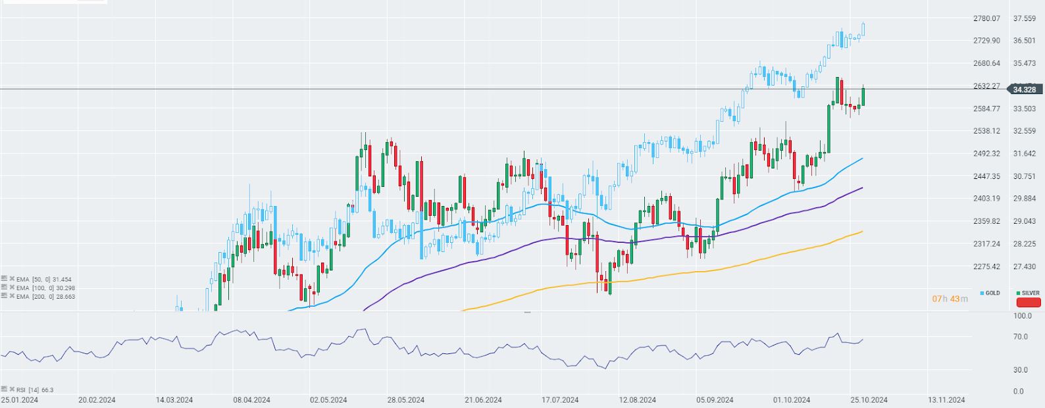Click the 36.501 silver axis value
The width and height of the screenshot is (1045, 408).
1025,41
